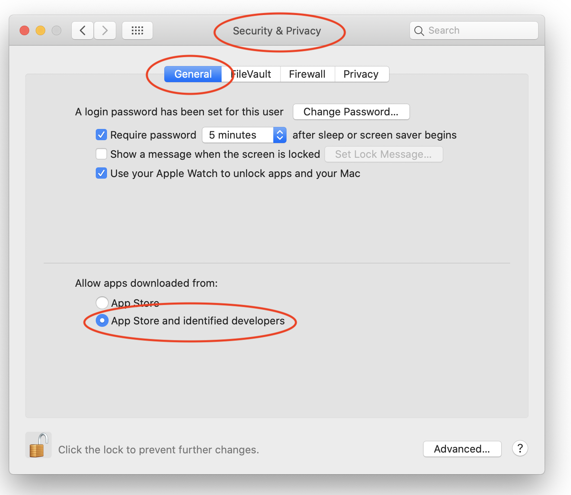Click the Set Lock Message... button
The height and width of the screenshot is (495, 571).
pyautogui.click(x=383, y=154)
